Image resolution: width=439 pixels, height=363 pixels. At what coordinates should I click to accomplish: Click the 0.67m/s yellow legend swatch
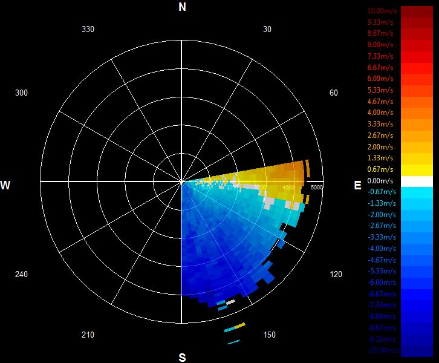417,170
